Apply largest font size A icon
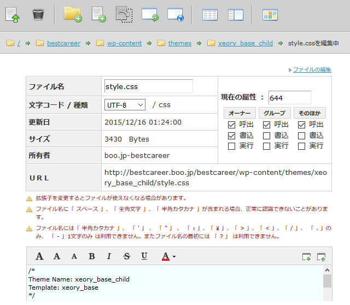The height and width of the screenshot is (305, 350). 39,256
